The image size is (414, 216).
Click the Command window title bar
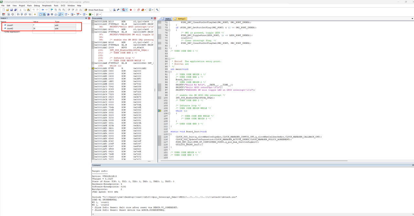pyautogui.click(x=252, y=165)
